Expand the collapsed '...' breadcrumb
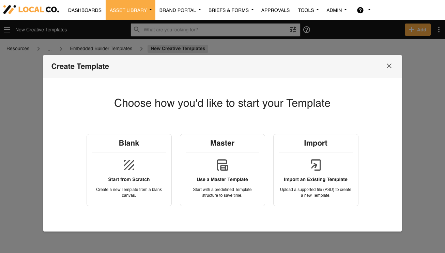Image resolution: width=445 pixels, height=253 pixels. coord(50,48)
